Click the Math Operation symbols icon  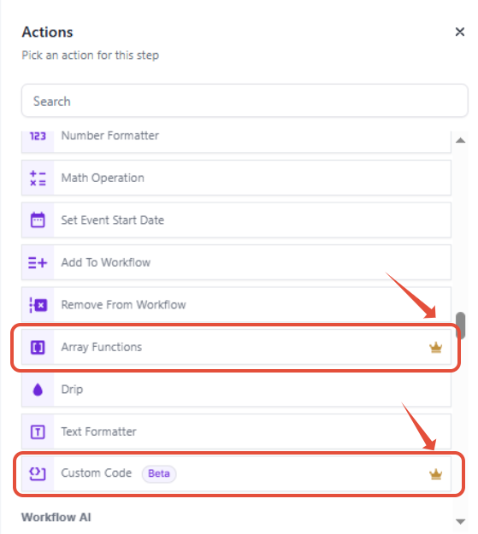click(x=38, y=178)
